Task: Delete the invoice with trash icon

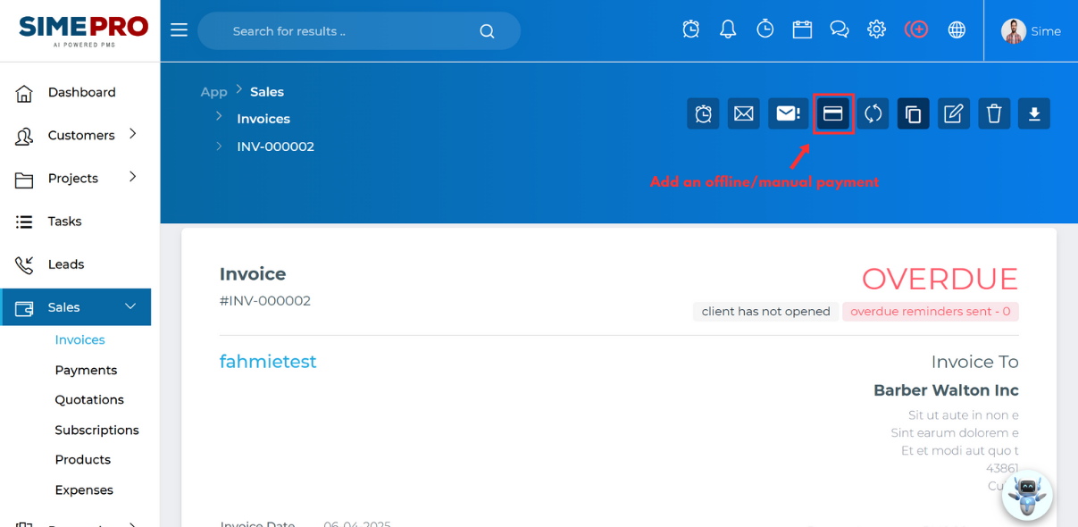Action: [x=994, y=113]
